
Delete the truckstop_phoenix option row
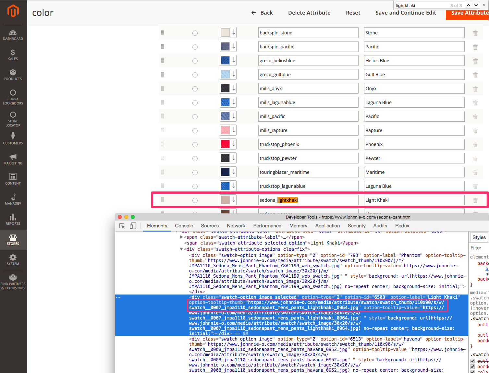[x=475, y=145]
